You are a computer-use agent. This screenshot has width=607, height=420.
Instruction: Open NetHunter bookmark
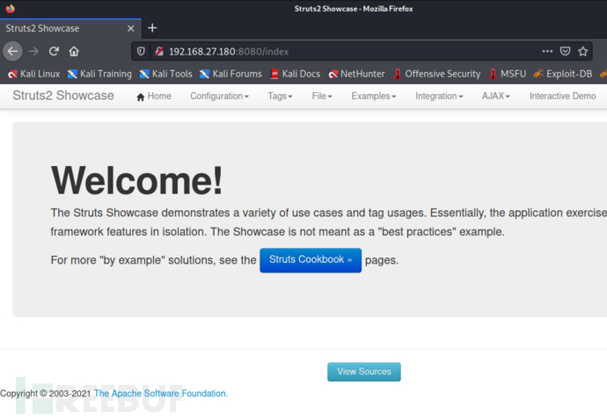point(356,74)
